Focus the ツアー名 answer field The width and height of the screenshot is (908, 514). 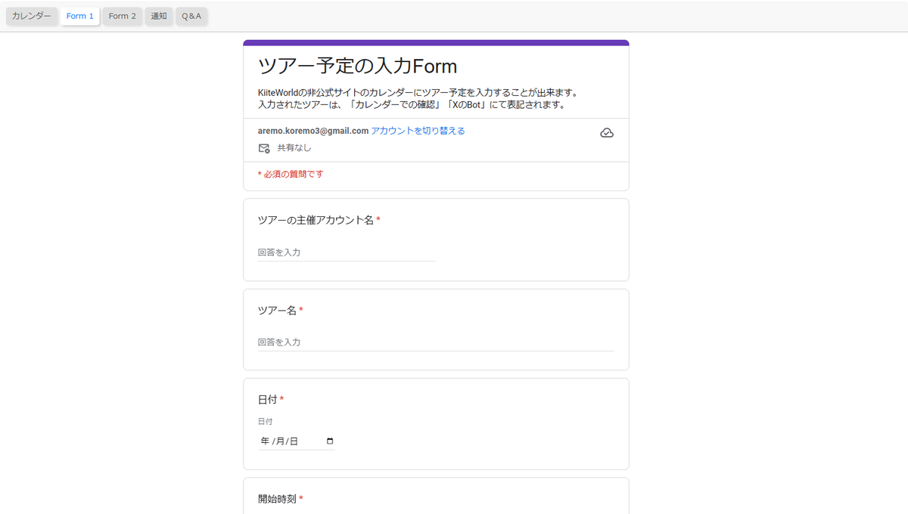[436, 342]
